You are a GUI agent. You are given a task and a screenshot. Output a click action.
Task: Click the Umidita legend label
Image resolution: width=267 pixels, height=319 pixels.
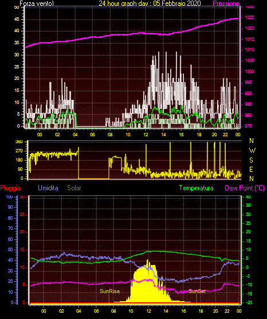48,188
